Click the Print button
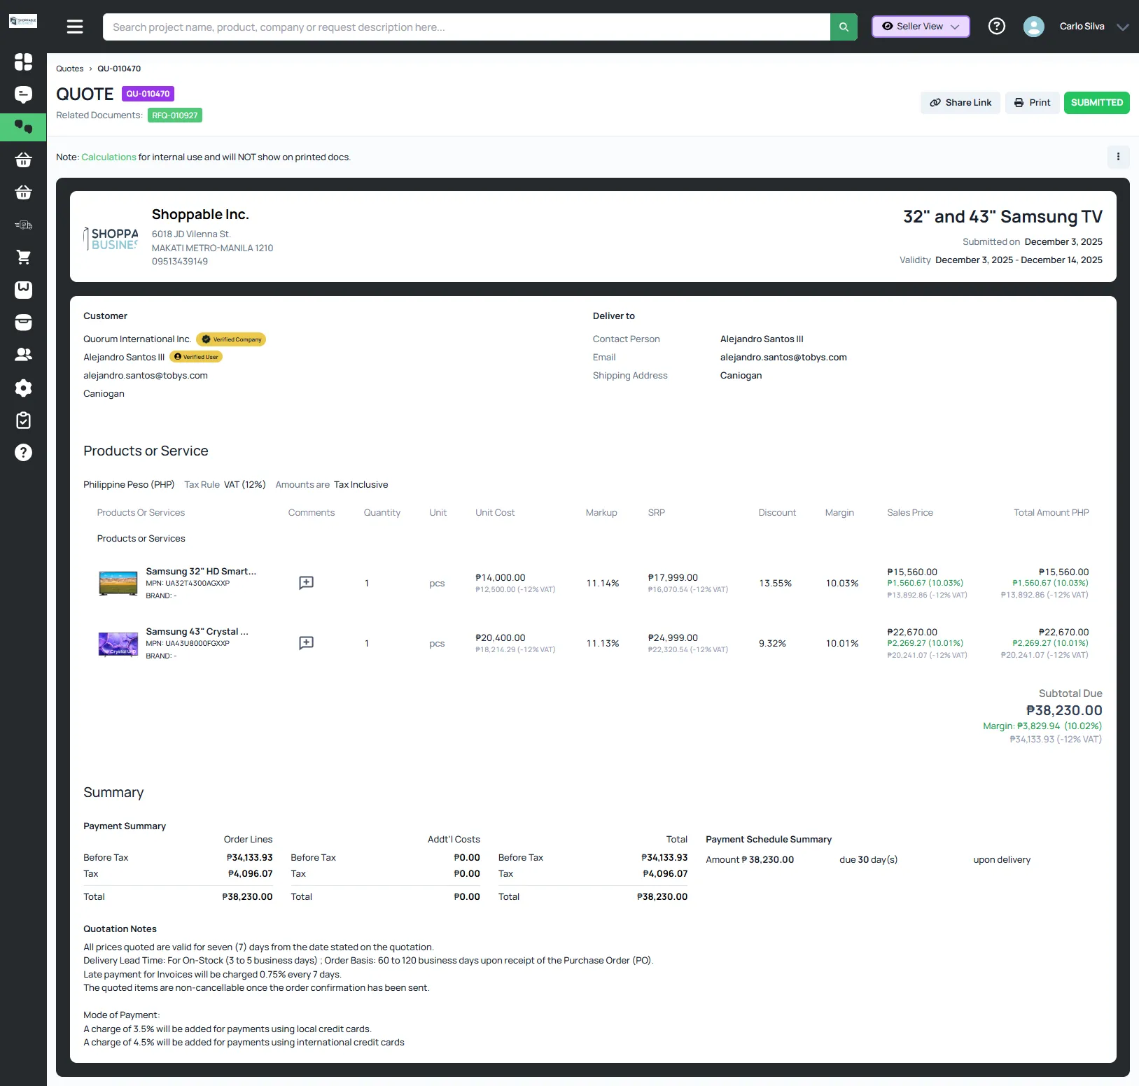 click(x=1033, y=102)
